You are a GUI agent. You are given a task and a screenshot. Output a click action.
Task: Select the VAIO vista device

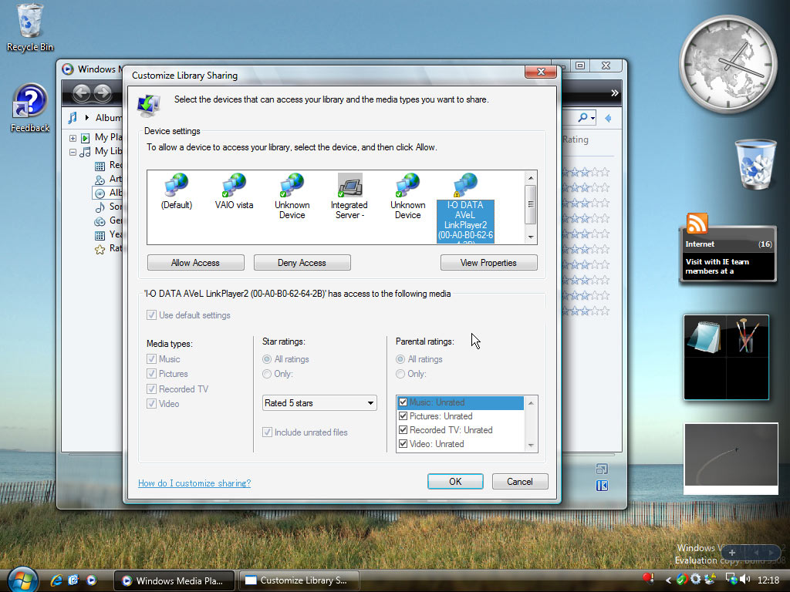point(234,192)
